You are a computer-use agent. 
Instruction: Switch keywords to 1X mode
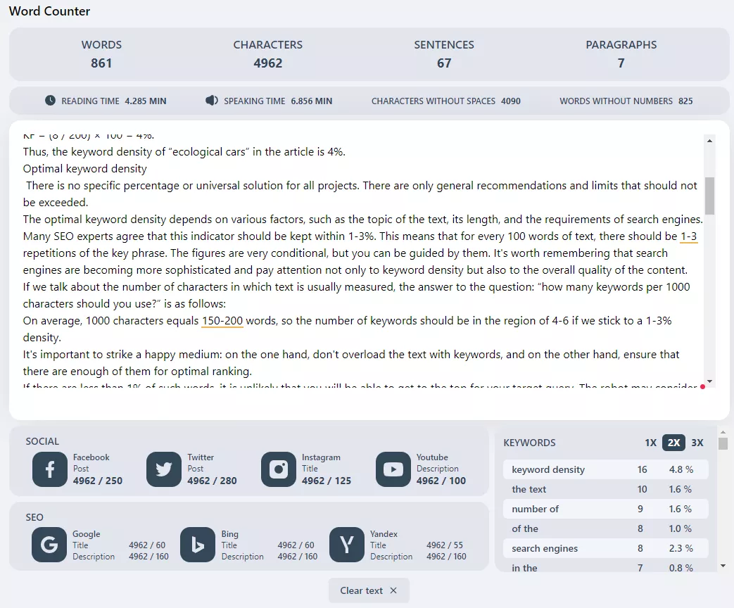pyautogui.click(x=651, y=443)
